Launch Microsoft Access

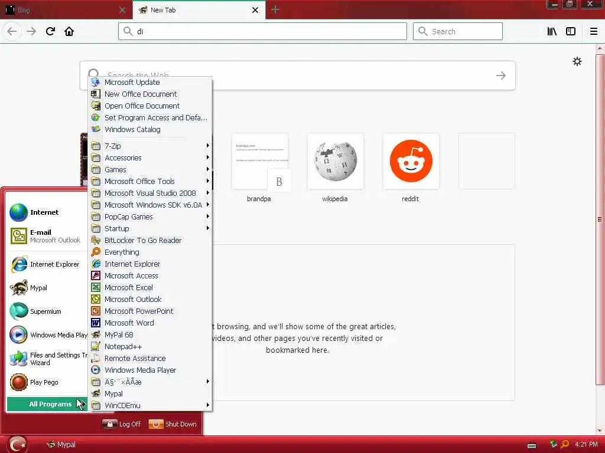click(151, 276)
